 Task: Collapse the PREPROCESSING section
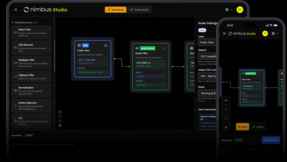[x=12, y=23]
